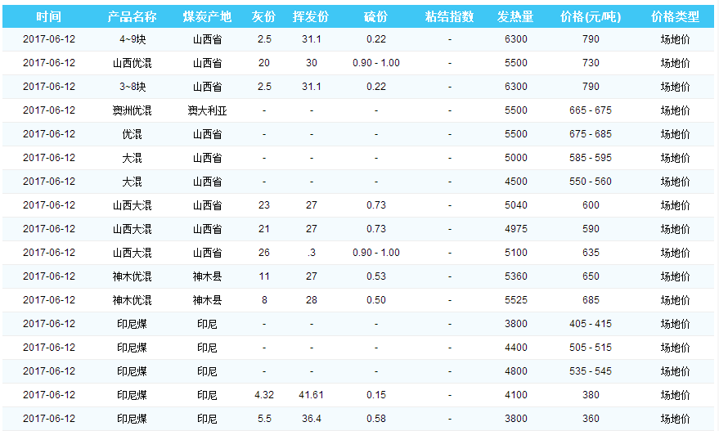Select the 煤炭产地 column header

click(x=207, y=16)
